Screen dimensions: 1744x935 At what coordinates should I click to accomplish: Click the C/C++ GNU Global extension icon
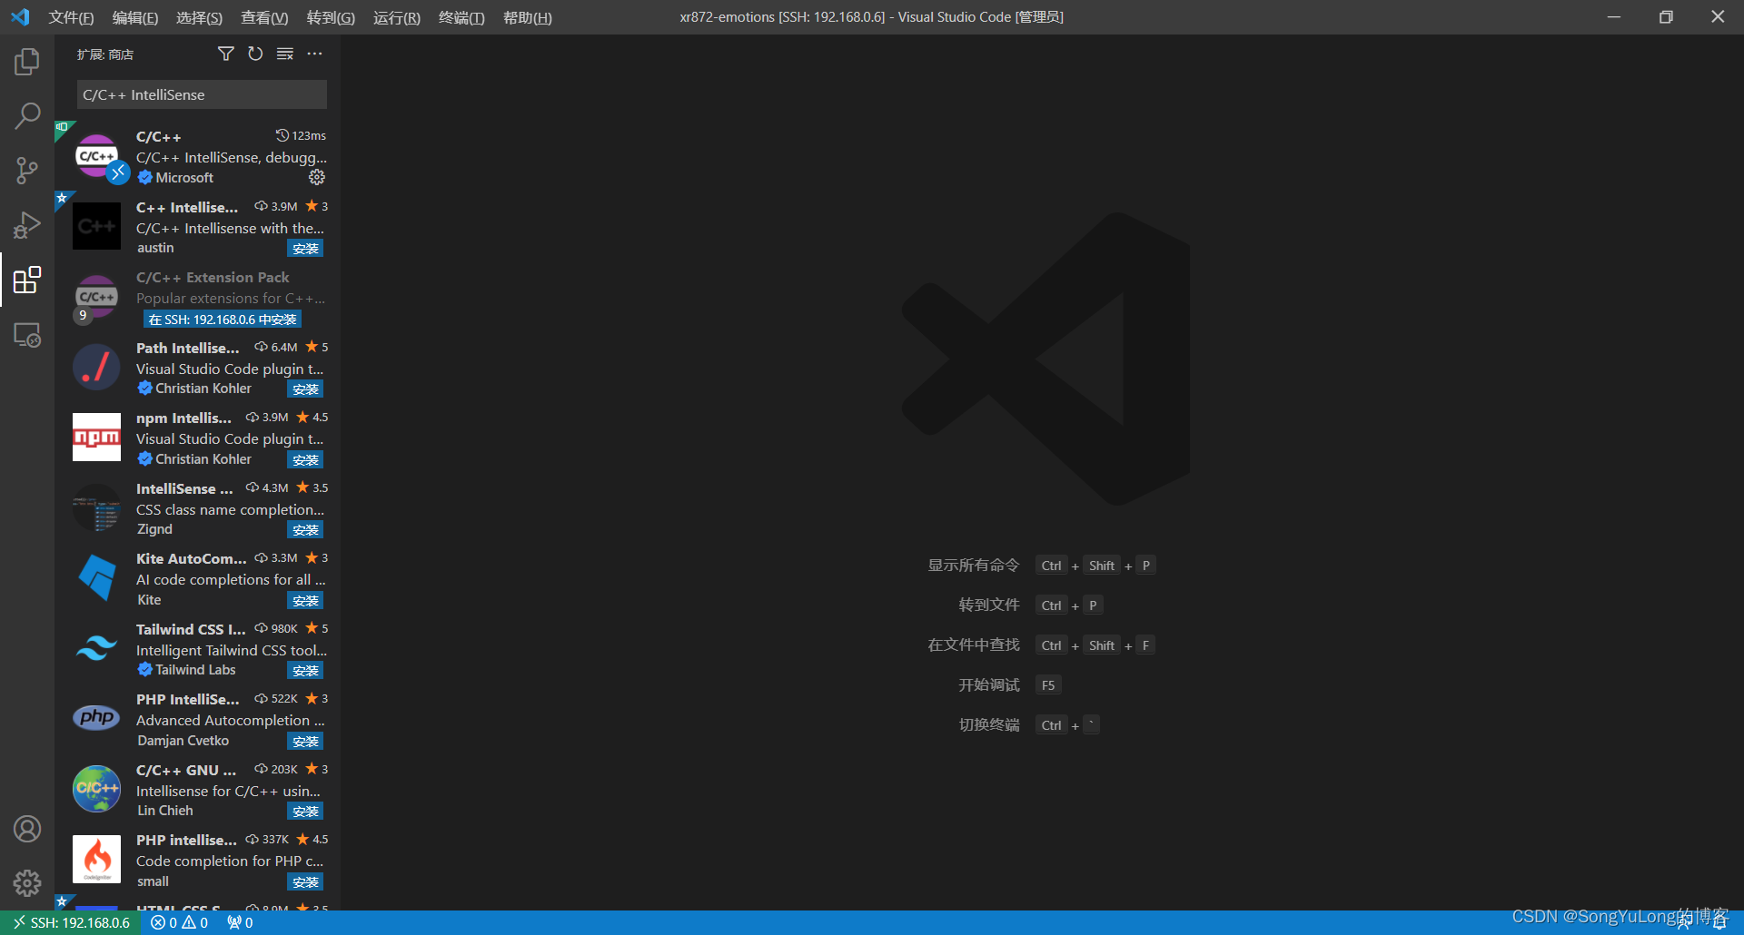click(x=97, y=789)
